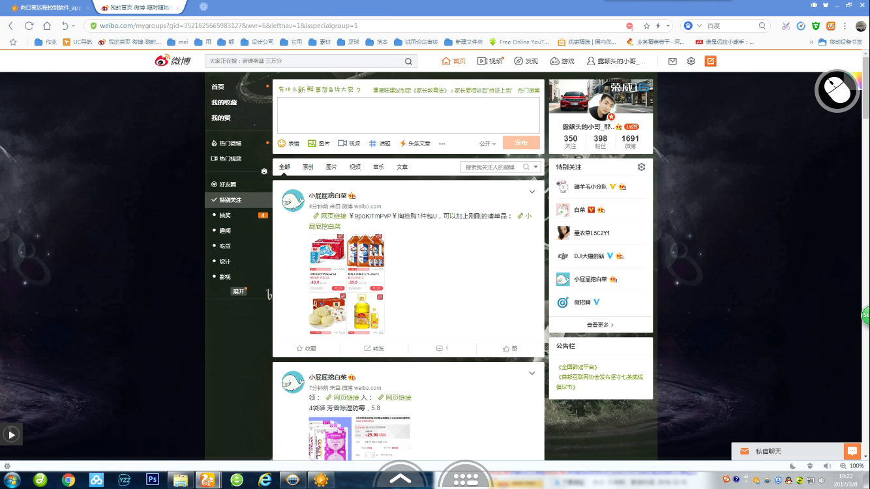Image resolution: width=870 pixels, height=489 pixels.
Task: Like the first post with 赞
Action: click(510, 349)
